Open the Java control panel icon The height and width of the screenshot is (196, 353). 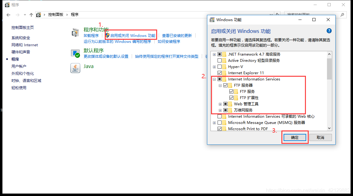pos(75,68)
